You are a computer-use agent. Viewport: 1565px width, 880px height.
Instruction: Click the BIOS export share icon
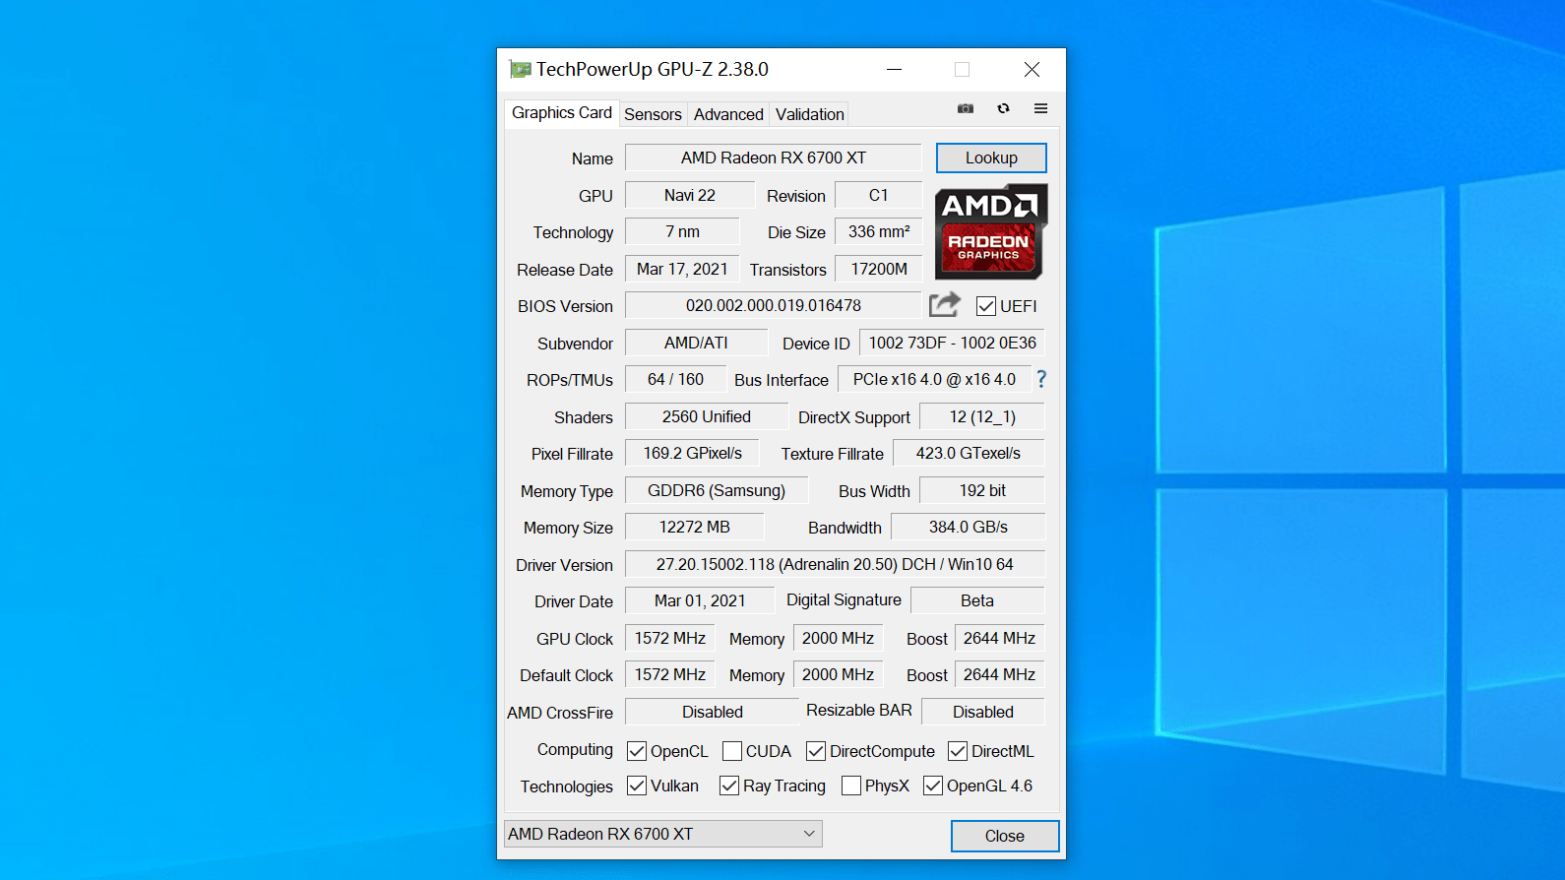tap(944, 305)
